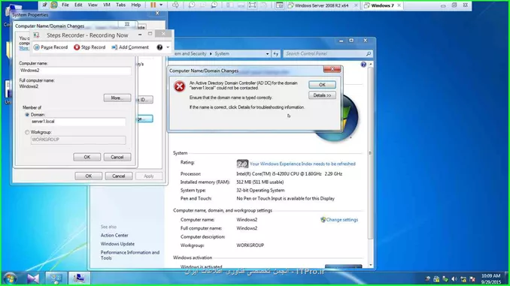Open the Help menu in VMware
The height and width of the screenshot is (286, 510).
click(135, 5)
